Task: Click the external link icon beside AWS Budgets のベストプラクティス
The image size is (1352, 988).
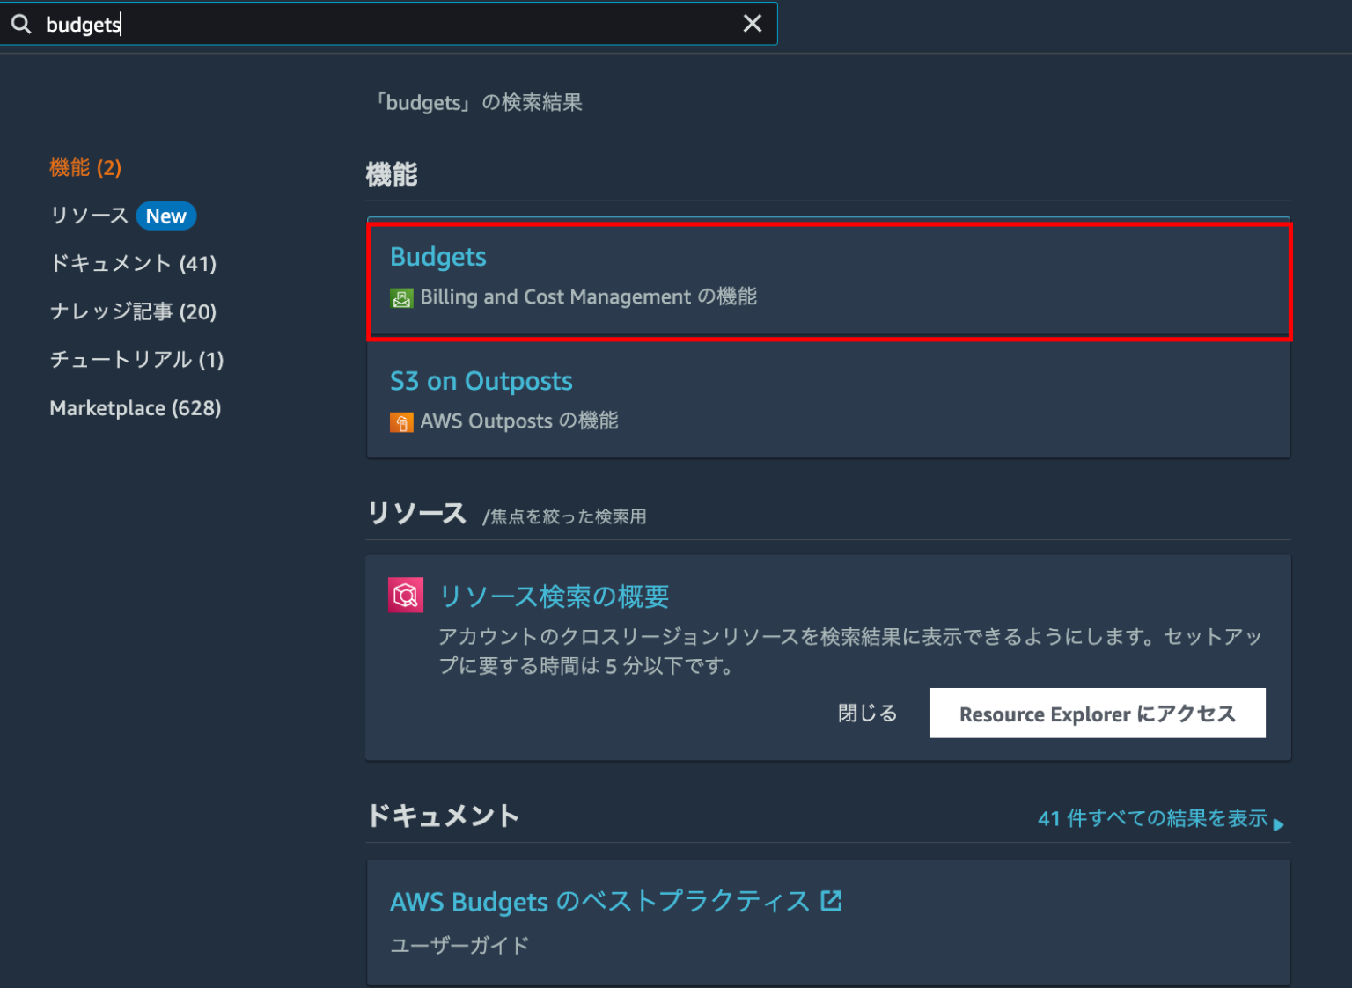Action: pos(831,900)
